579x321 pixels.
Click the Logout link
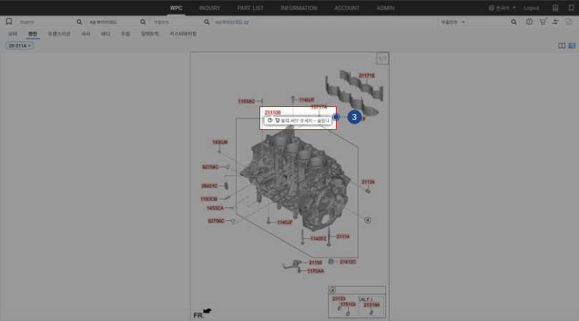tap(531, 8)
